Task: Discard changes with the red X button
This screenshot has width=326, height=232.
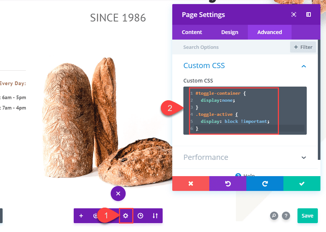Action: click(x=190, y=184)
